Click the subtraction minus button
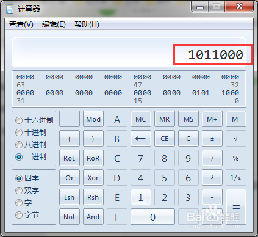This screenshot has width=258, height=237. click(x=212, y=197)
